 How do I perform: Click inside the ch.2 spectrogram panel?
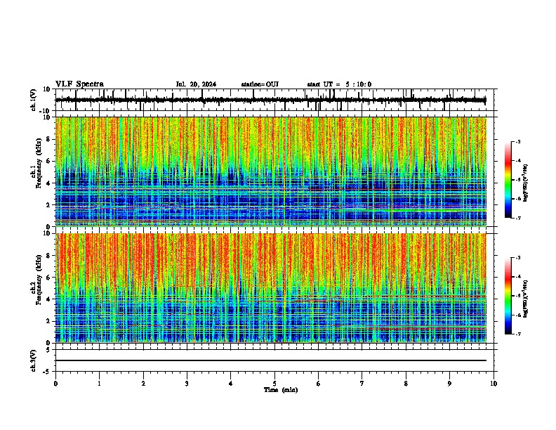pos(270,288)
